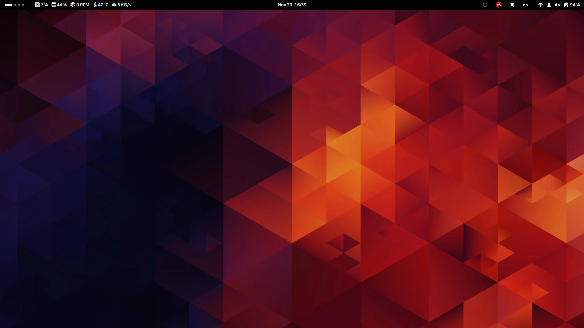Open the clock menu showing Nov 20 16:39
The image size is (584, 328).
tap(292, 5)
